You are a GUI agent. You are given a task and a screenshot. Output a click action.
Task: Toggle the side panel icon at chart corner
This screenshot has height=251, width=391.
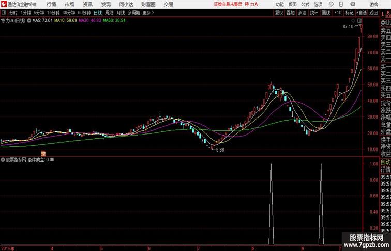(359, 21)
